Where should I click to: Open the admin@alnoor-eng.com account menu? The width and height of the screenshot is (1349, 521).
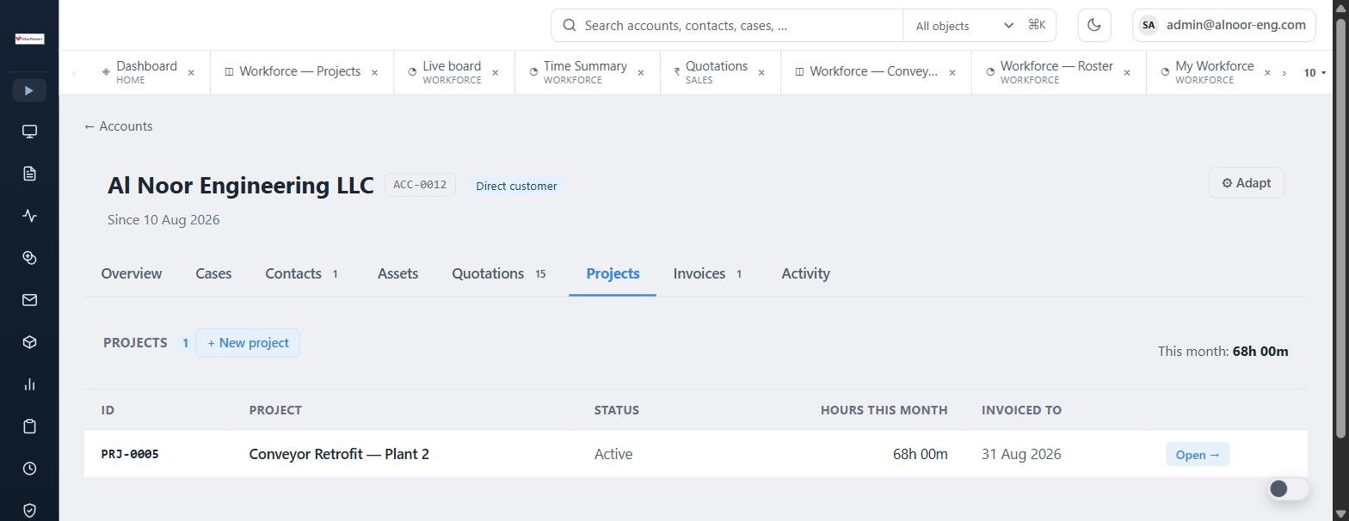pos(1224,25)
